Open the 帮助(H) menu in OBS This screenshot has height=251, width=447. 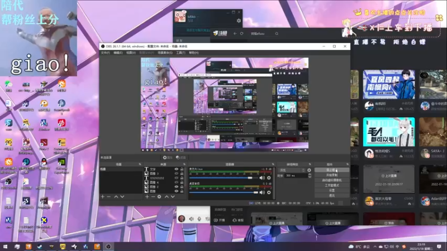[193, 52]
